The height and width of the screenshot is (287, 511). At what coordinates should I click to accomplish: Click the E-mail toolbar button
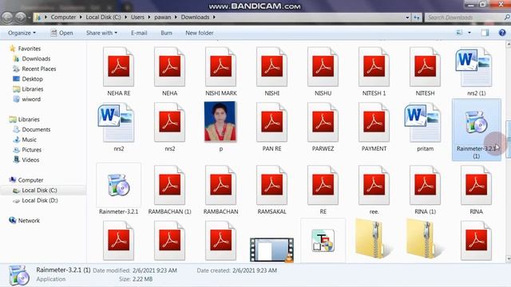[x=139, y=33]
